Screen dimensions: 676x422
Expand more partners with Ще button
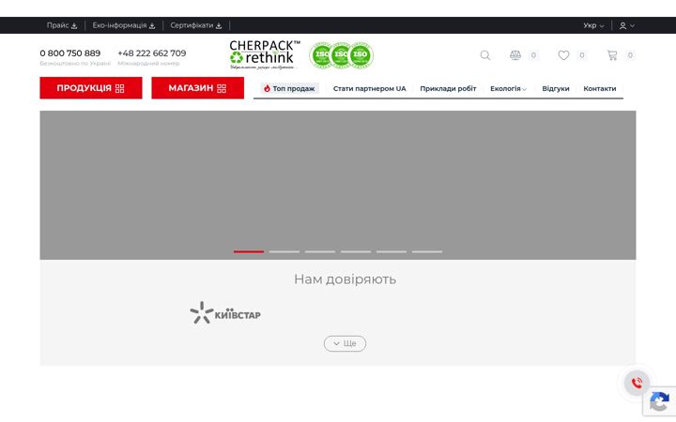345,343
